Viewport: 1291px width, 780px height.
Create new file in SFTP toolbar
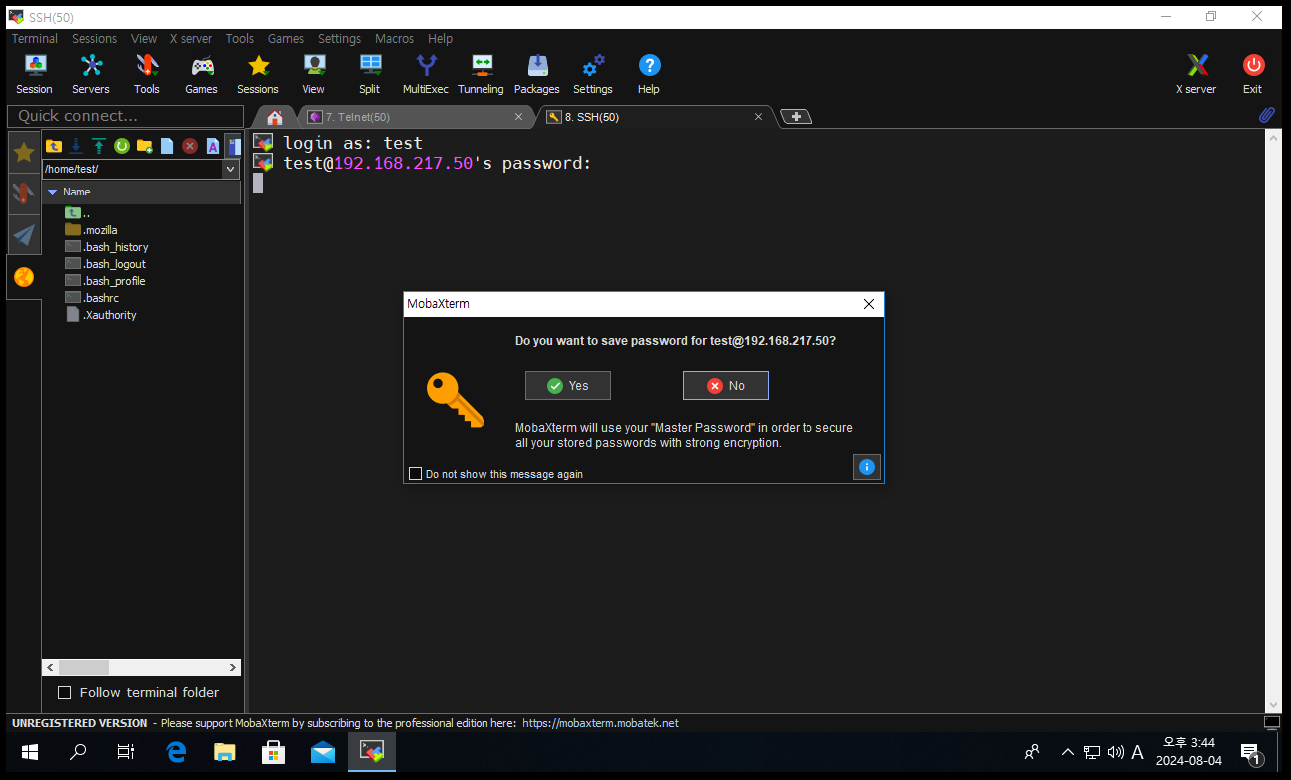tap(167, 146)
